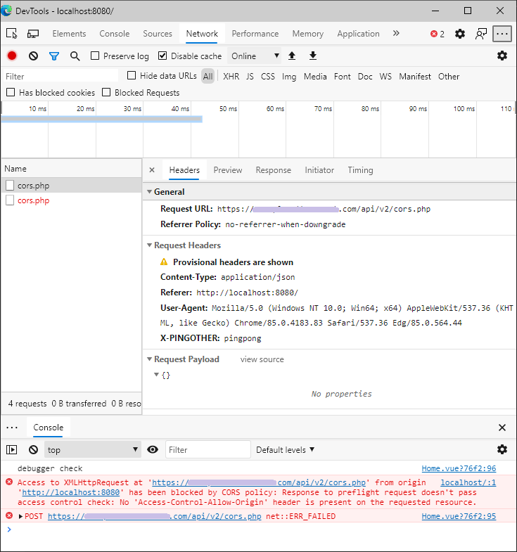517x552 pixels.
Task: Import HAR file upload arrow icon
Action: point(292,56)
